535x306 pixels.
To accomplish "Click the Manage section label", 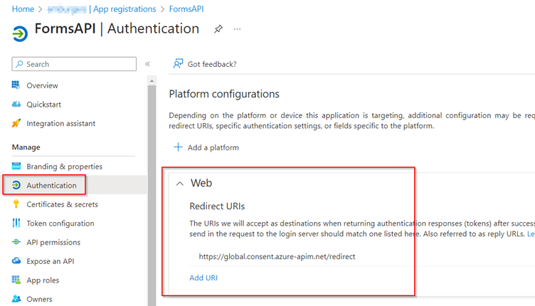I will point(26,147).
